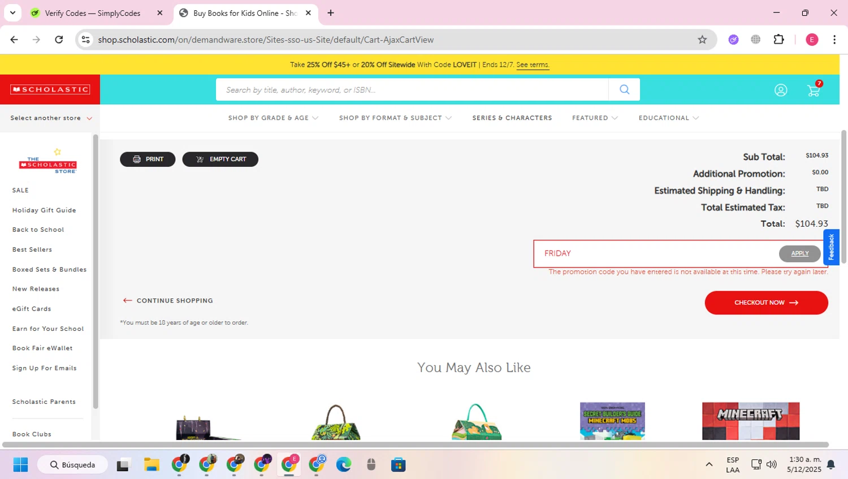This screenshot has width=848, height=479.
Task: Open the tab search dropdown arrow
Action: [x=12, y=12]
